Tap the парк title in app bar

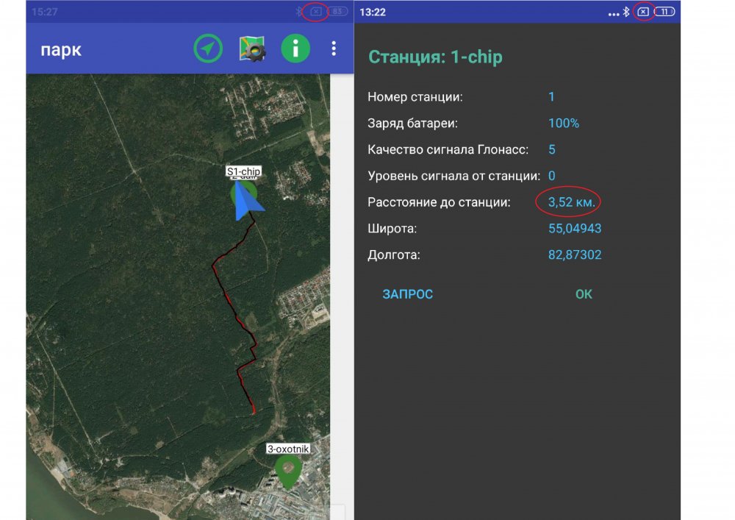61,49
